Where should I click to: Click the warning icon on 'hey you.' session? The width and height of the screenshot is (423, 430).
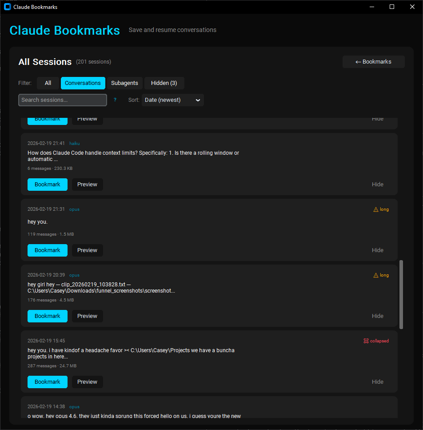click(376, 209)
